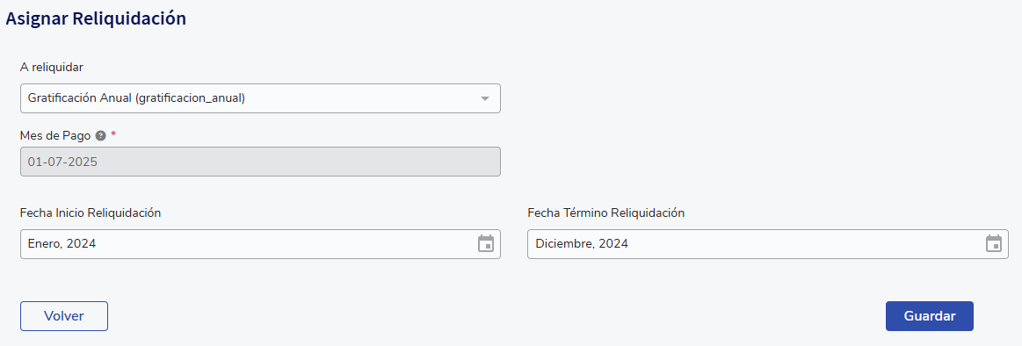Click the disabled Mes de Pago field

(x=261, y=162)
